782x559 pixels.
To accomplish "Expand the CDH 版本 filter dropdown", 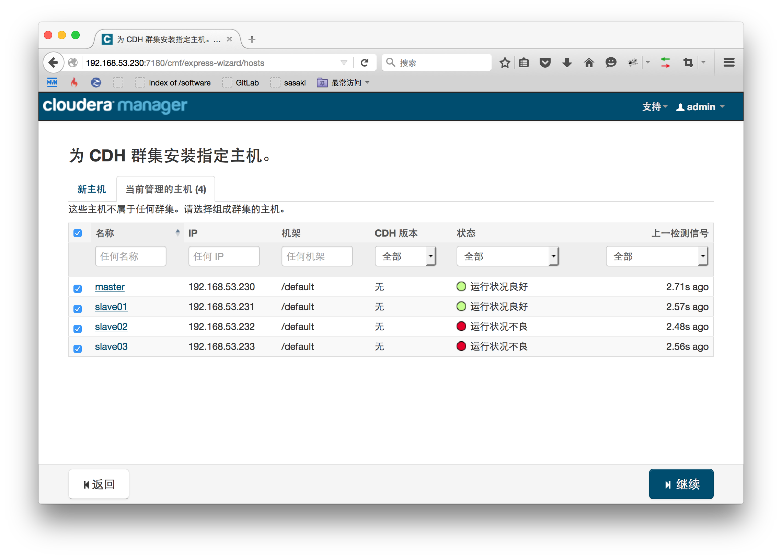I will [405, 256].
